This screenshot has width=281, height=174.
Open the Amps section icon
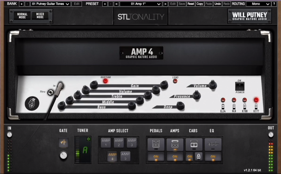tap(175, 144)
